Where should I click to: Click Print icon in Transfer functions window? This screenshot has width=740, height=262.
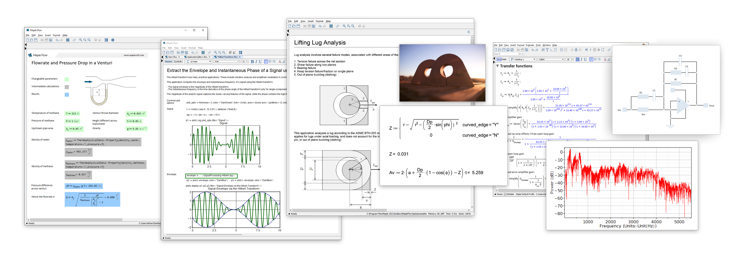(508, 50)
